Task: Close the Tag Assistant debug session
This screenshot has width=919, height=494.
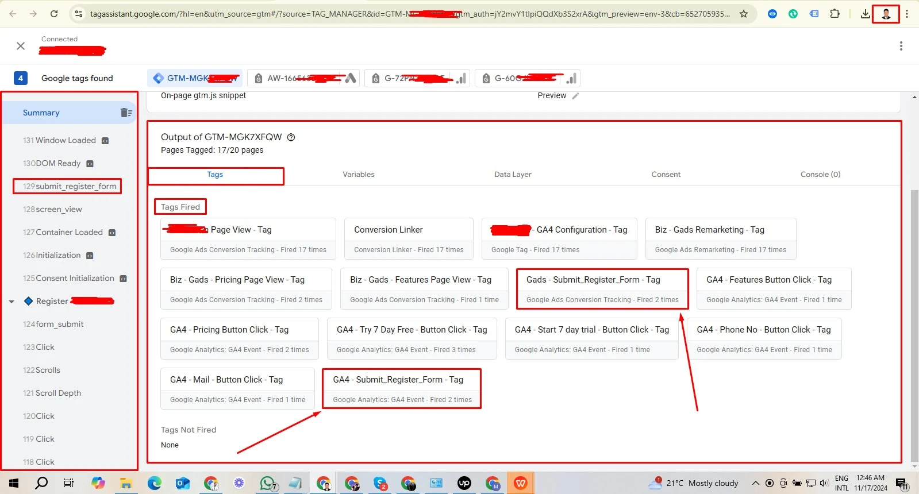Action: click(21, 46)
